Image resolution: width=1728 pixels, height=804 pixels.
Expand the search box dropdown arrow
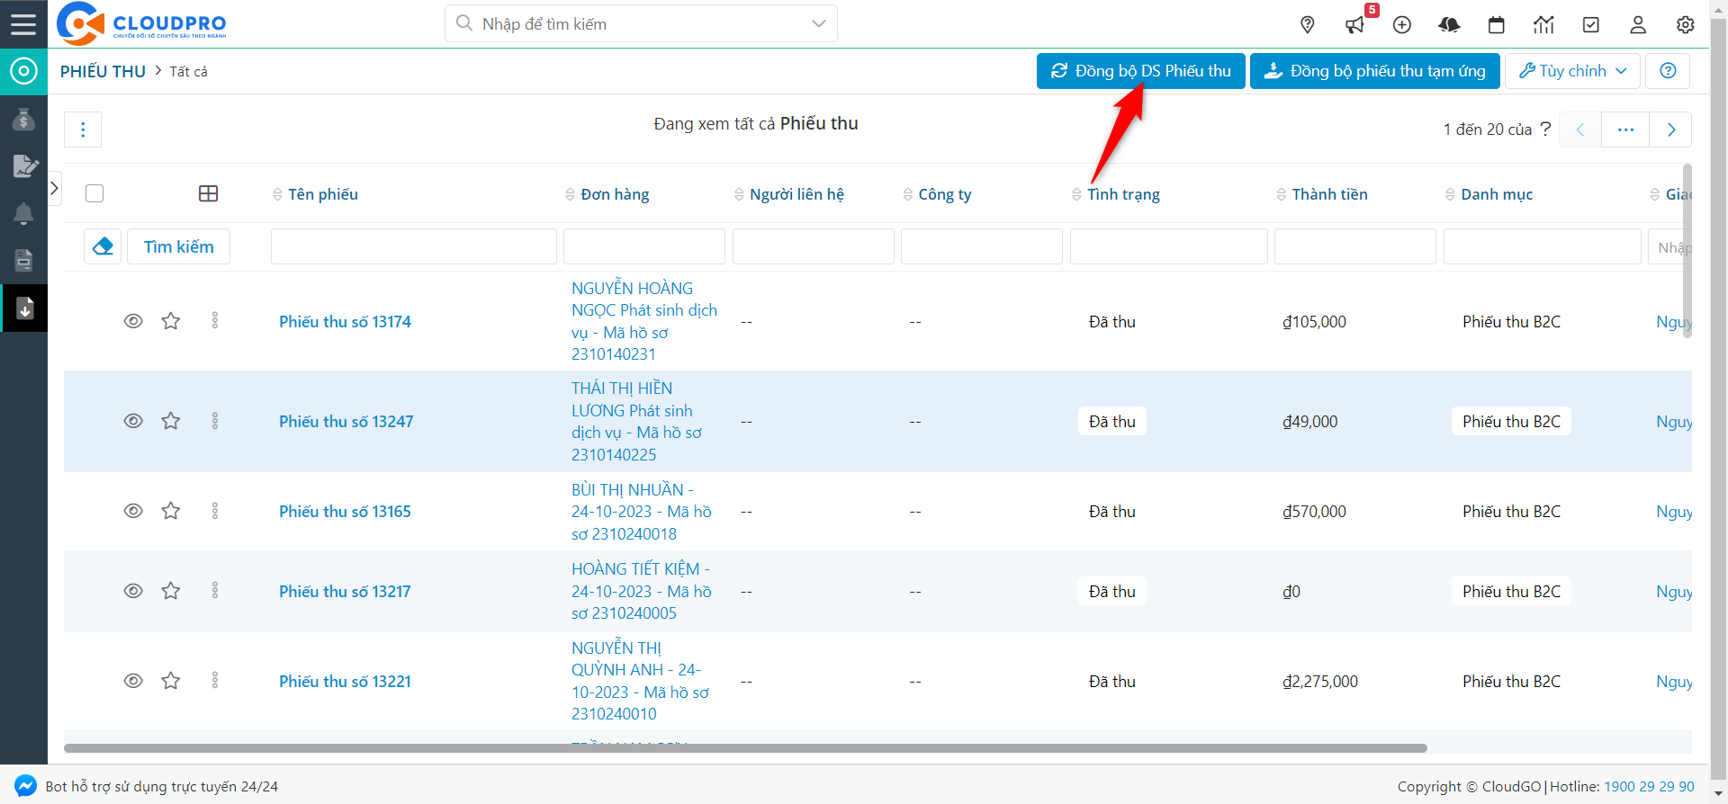click(x=818, y=23)
